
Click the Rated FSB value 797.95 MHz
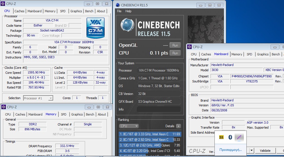[x=36, y=87]
